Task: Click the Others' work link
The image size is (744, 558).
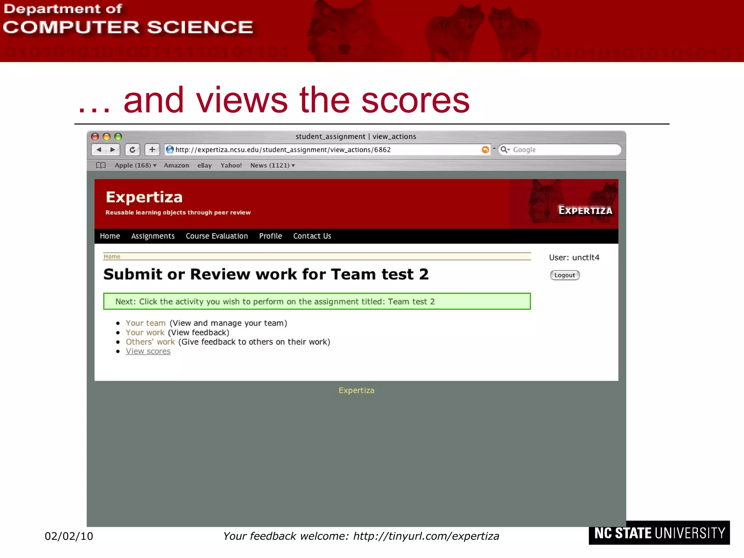Action: (x=150, y=342)
